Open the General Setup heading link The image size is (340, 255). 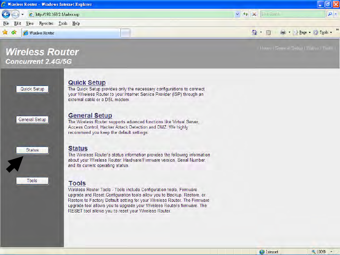click(90, 115)
